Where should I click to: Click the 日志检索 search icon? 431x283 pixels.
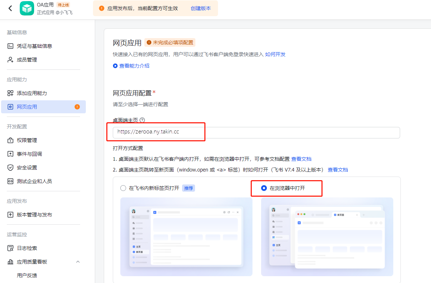pyautogui.click(x=10, y=248)
